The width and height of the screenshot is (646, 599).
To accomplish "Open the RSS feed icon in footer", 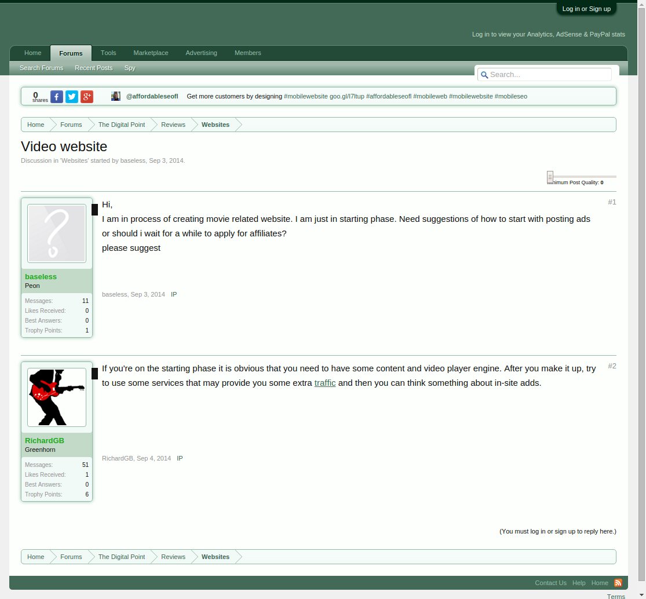I will click(618, 583).
